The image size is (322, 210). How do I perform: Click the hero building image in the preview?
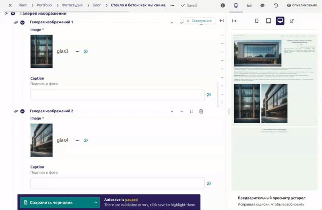[258, 53]
